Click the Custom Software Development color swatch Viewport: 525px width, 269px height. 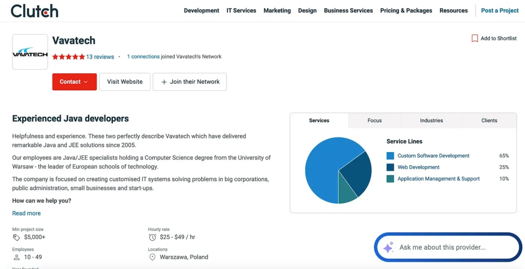pos(390,156)
